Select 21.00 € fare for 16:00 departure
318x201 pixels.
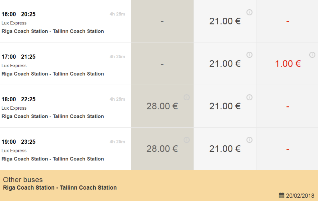[225, 21]
